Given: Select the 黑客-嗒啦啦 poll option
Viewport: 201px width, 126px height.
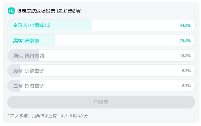Looking at the screenshot, I should click(x=101, y=40).
